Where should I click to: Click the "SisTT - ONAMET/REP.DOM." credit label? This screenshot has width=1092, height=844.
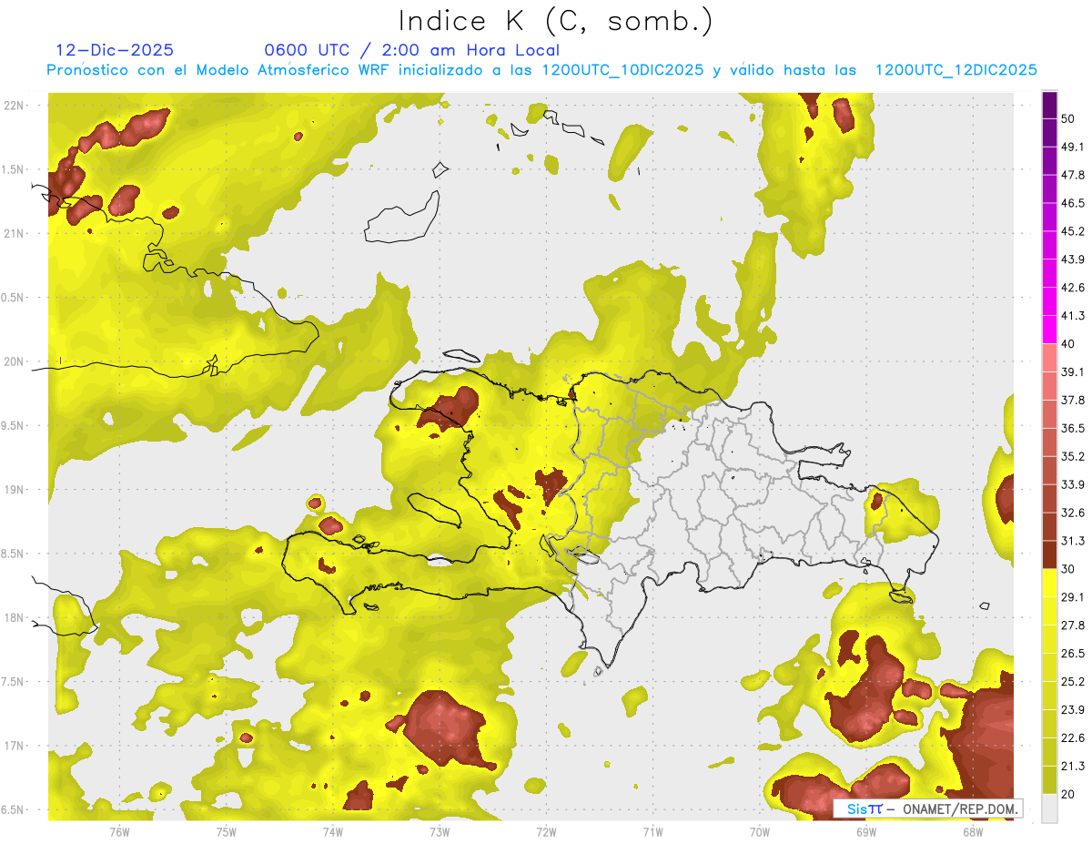pos(928,808)
